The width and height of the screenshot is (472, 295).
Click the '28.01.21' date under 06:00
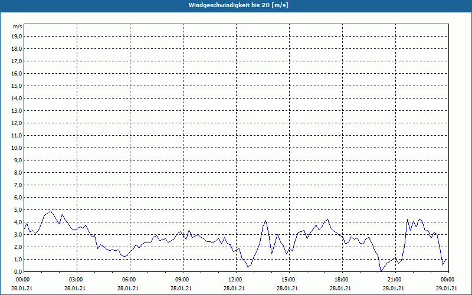[x=128, y=288]
